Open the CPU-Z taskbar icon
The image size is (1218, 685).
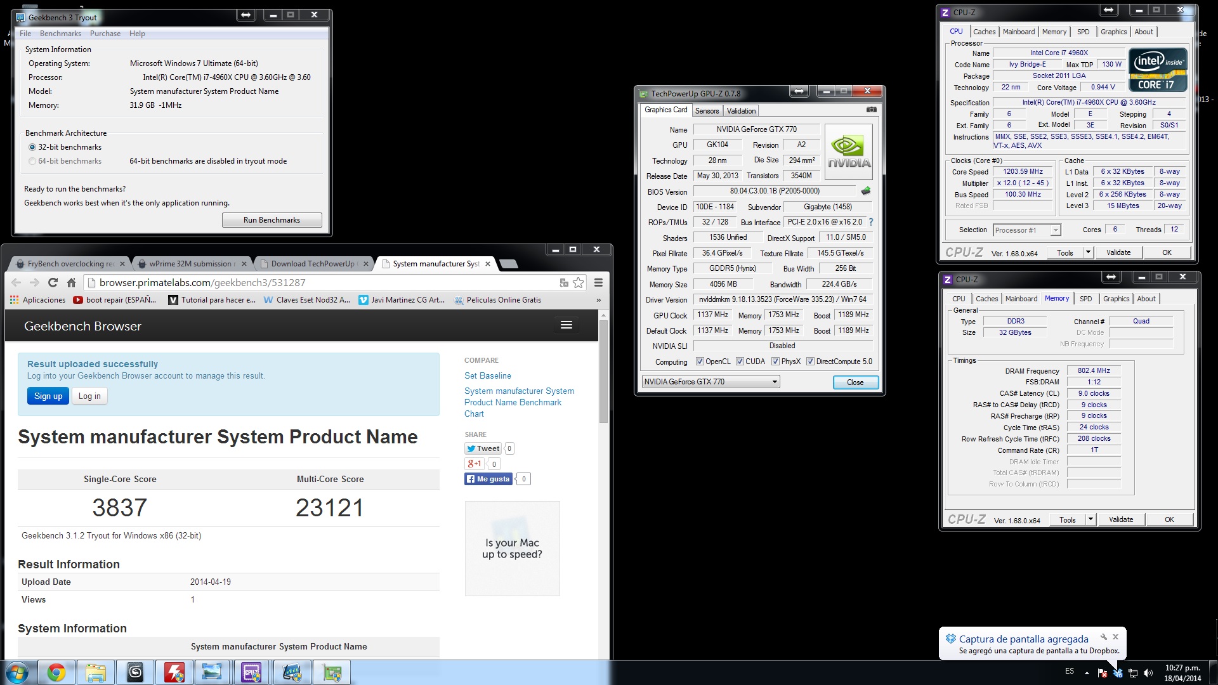point(252,672)
